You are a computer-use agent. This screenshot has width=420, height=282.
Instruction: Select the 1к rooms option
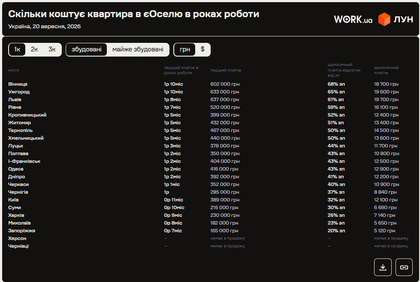pyautogui.click(x=17, y=49)
